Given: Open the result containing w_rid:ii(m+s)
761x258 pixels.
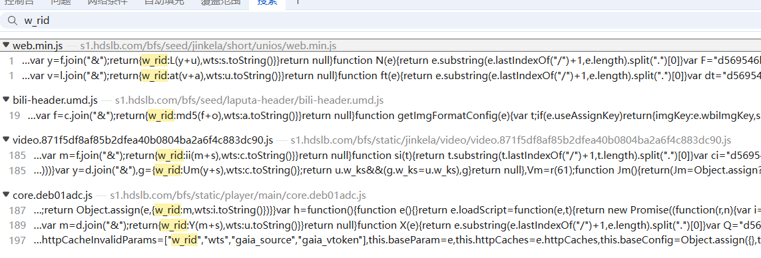Looking at the screenshot, I should click(397, 156).
